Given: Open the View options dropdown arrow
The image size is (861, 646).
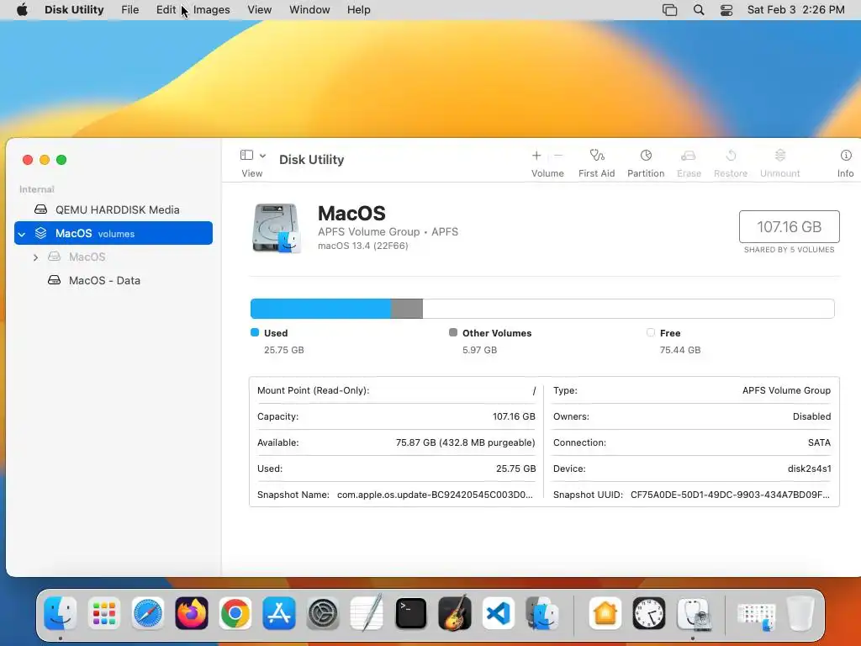Looking at the screenshot, I should tap(262, 156).
